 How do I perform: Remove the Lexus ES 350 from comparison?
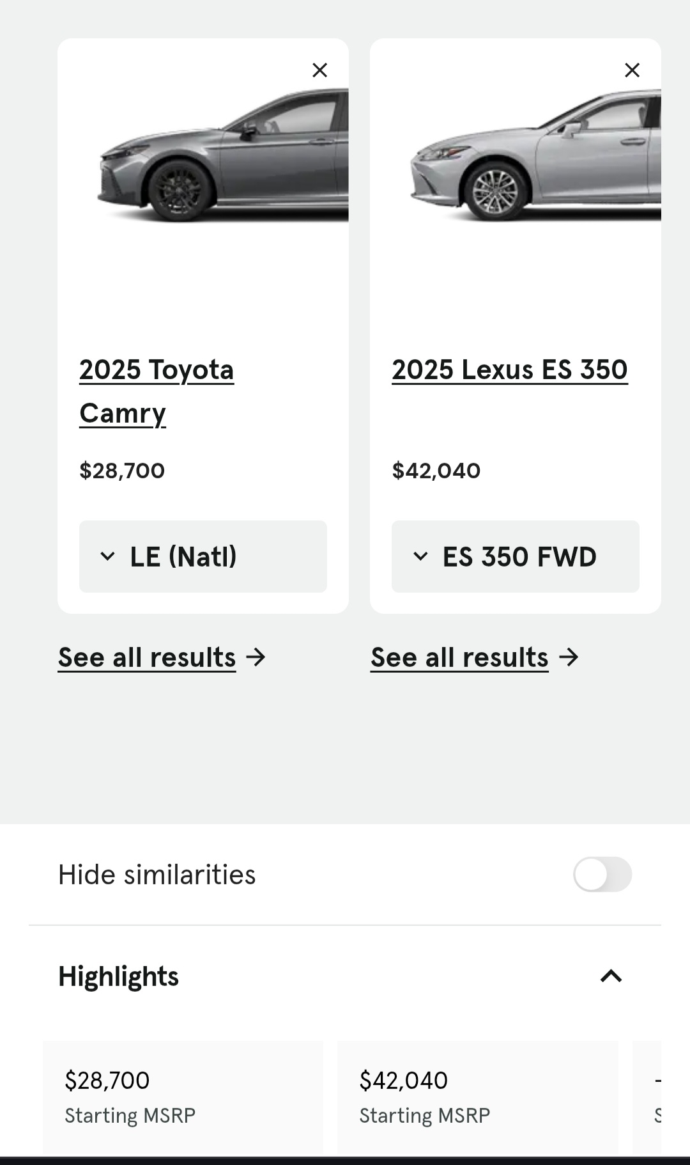(x=632, y=70)
